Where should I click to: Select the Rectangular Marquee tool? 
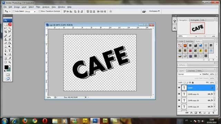(x=6, y=25)
